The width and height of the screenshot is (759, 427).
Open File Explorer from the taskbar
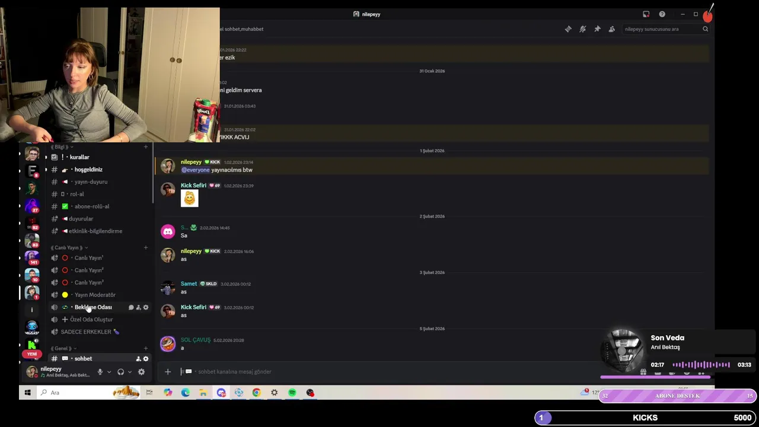click(203, 393)
